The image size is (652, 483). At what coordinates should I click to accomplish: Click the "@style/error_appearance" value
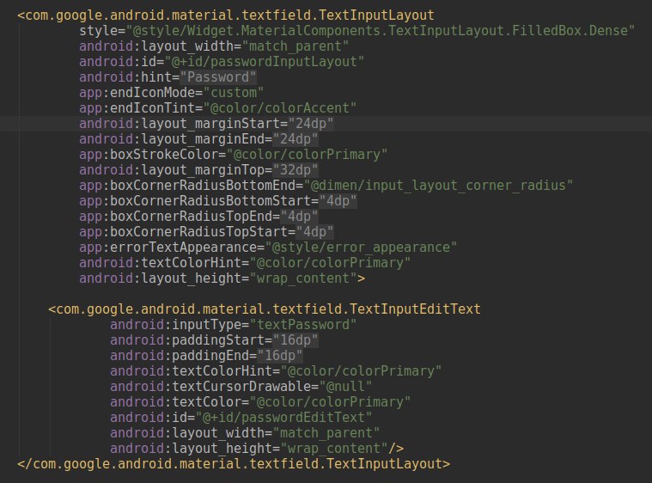tap(361, 248)
